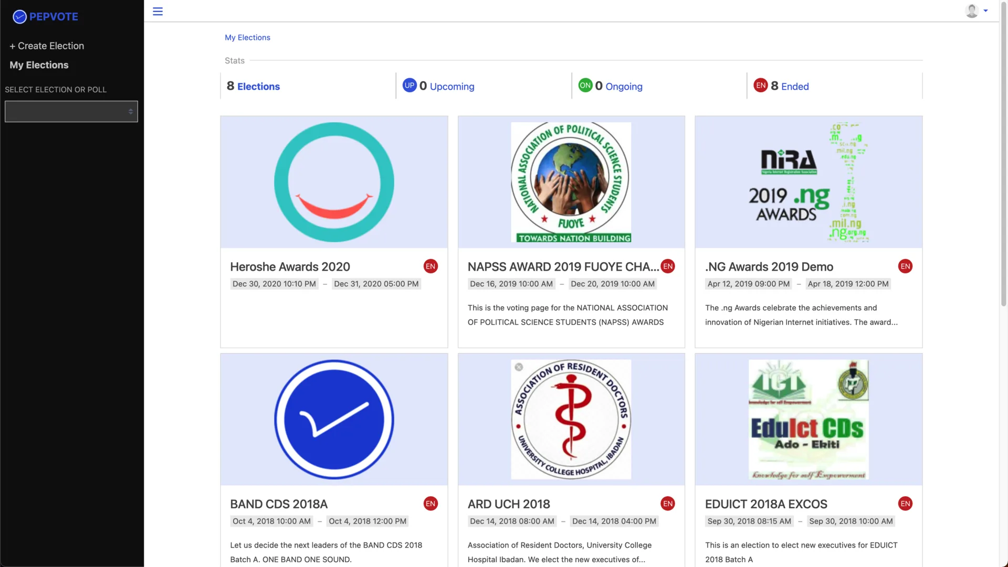Open NAPSS AWARD 2019 FUOYE election title

point(563,267)
